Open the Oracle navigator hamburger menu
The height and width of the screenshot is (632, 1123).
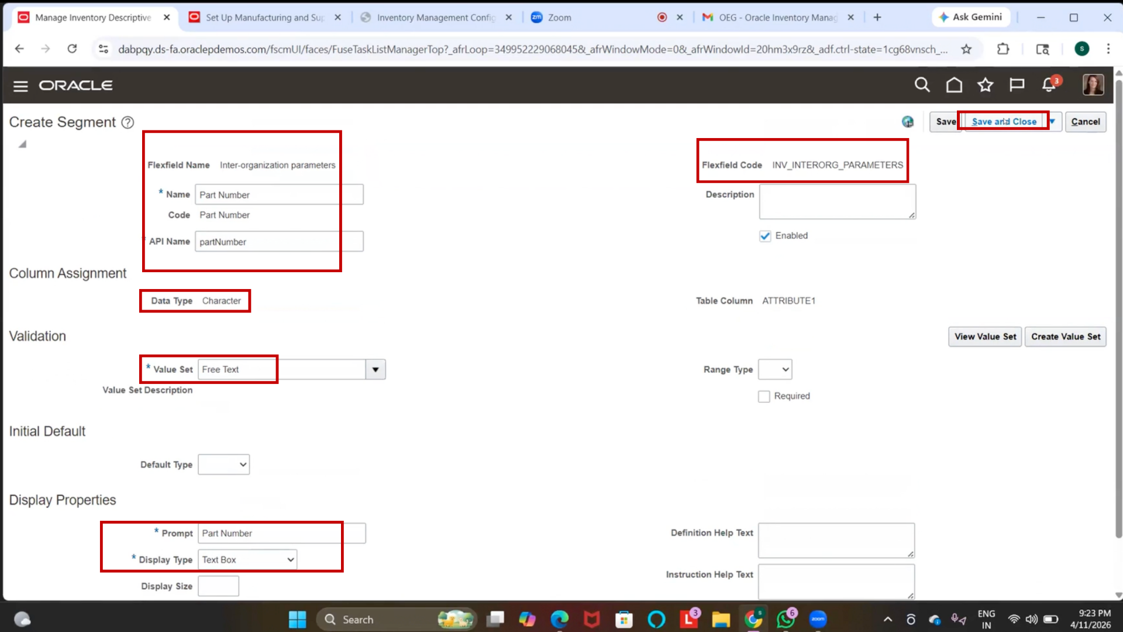tap(20, 86)
